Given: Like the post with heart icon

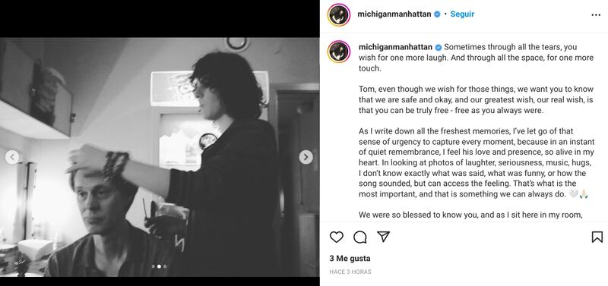Looking at the screenshot, I should click(x=336, y=237).
